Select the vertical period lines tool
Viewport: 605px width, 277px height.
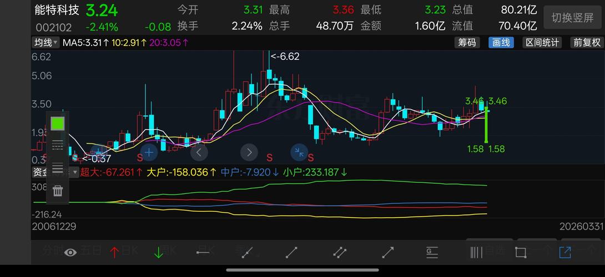477,252
